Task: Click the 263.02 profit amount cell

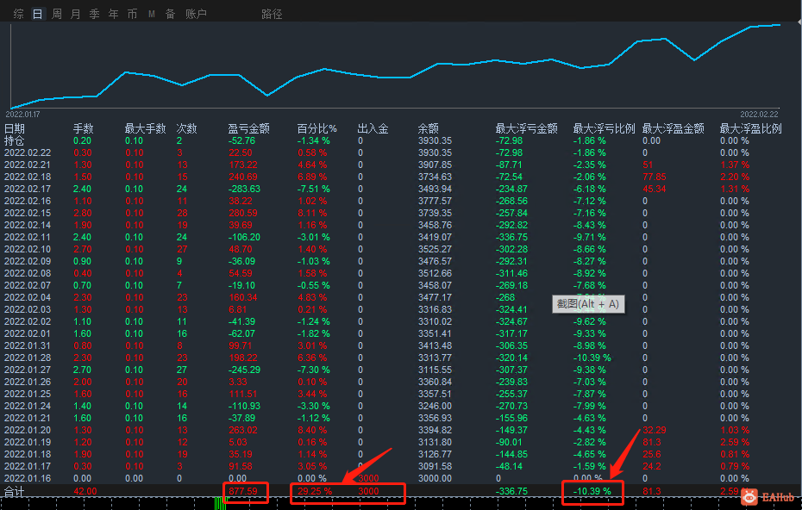Action: 243,430
